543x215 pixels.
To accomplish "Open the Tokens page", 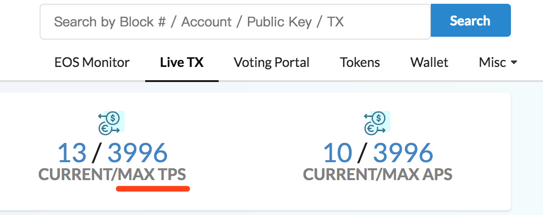I will tap(360, 63).
